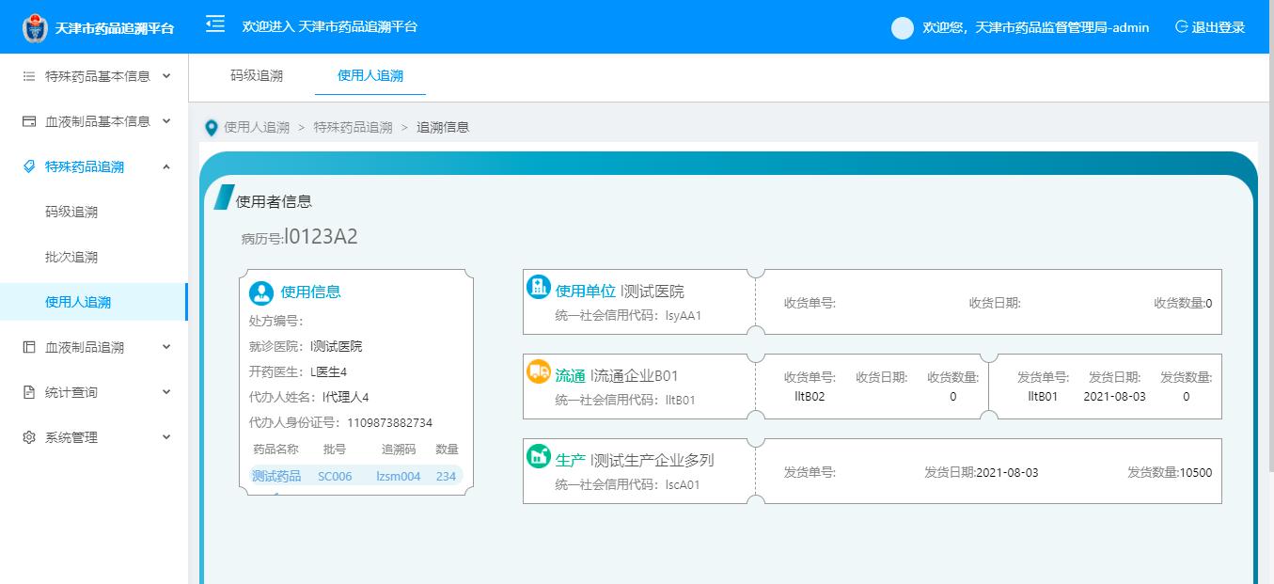Click 特殊药品追溯 breadcrumb link

tap(353, 127)
